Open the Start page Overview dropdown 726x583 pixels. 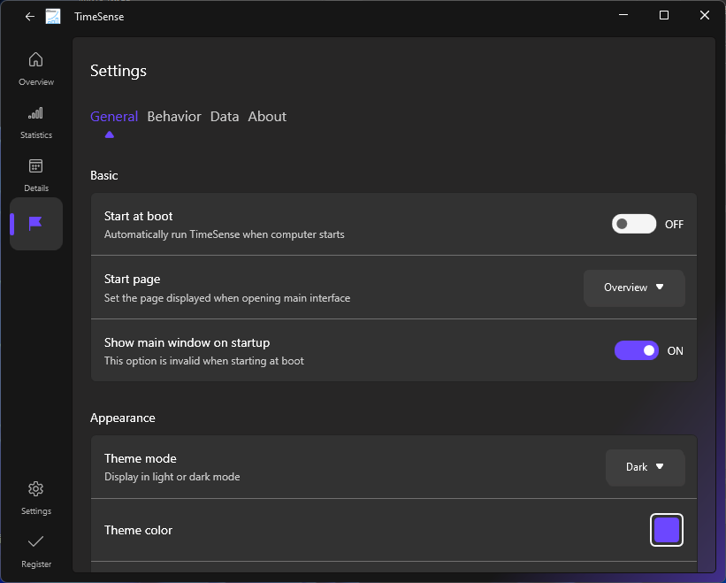[x=634, y=288]
